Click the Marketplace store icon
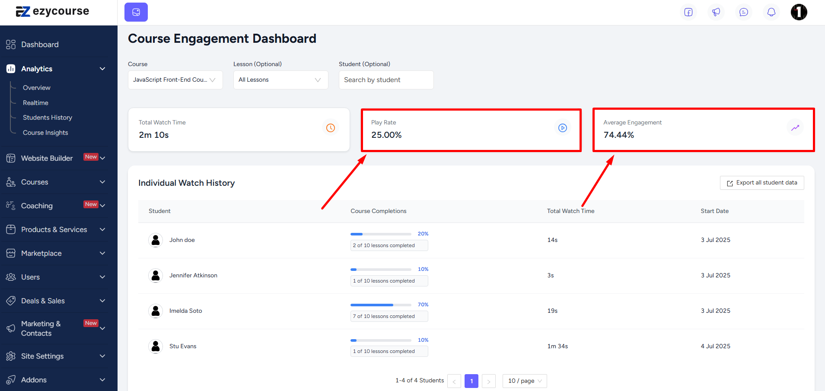This screenshot has height=391, width=825. pyautogui.click(x=11, y=253)
